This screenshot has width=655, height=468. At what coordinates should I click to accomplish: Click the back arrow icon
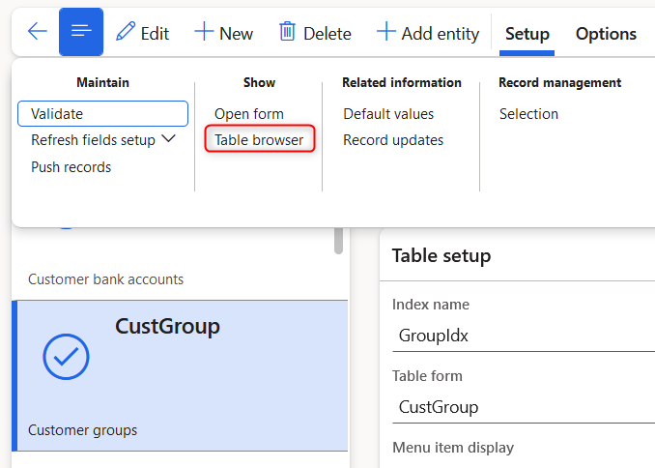tap(37, 32)
